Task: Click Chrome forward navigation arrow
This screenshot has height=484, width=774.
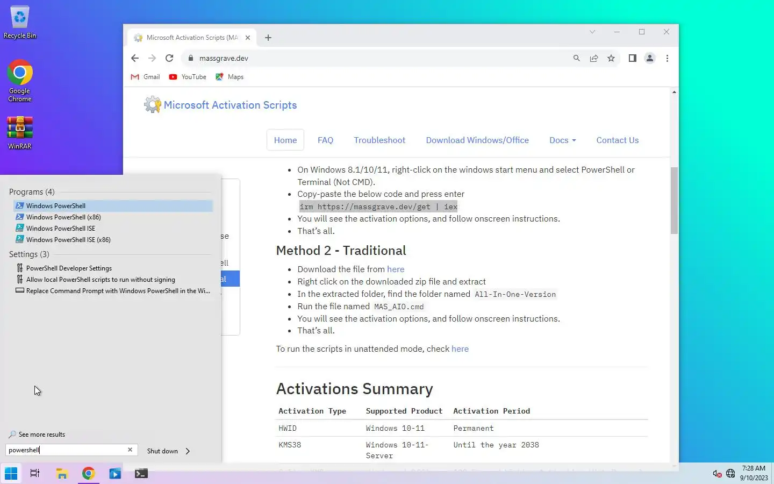Action: pyautogui.click(x=152, y=58)
